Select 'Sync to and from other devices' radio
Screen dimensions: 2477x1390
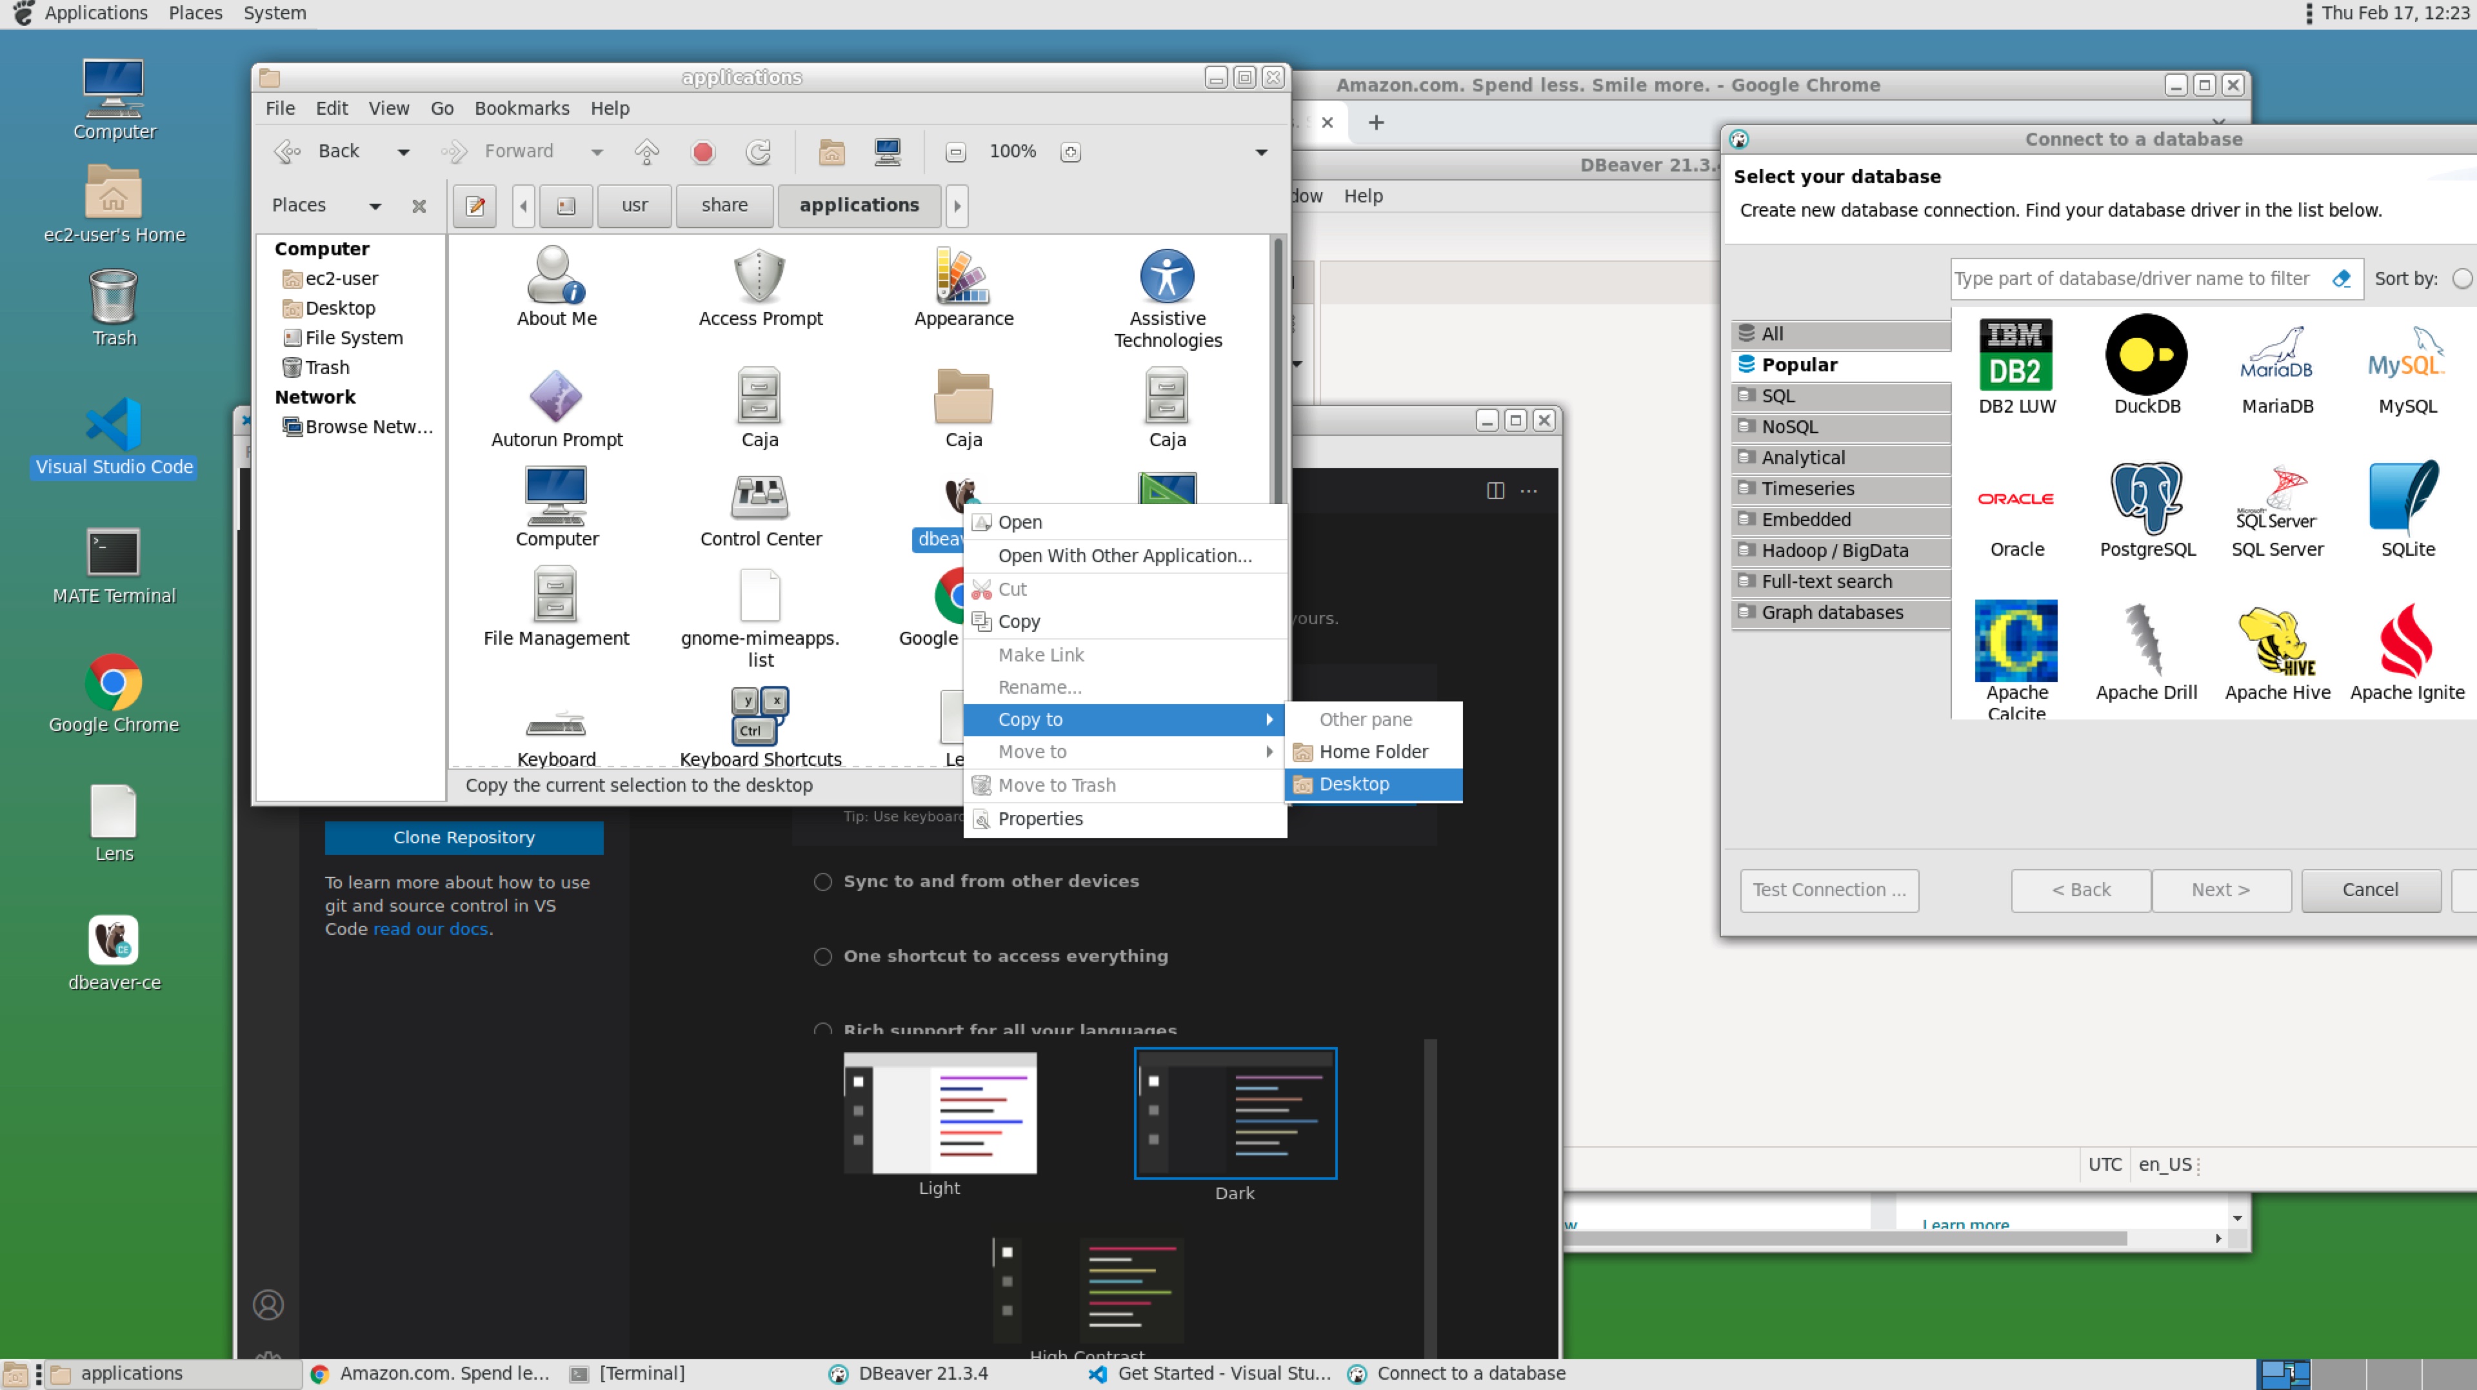point(822,881)
